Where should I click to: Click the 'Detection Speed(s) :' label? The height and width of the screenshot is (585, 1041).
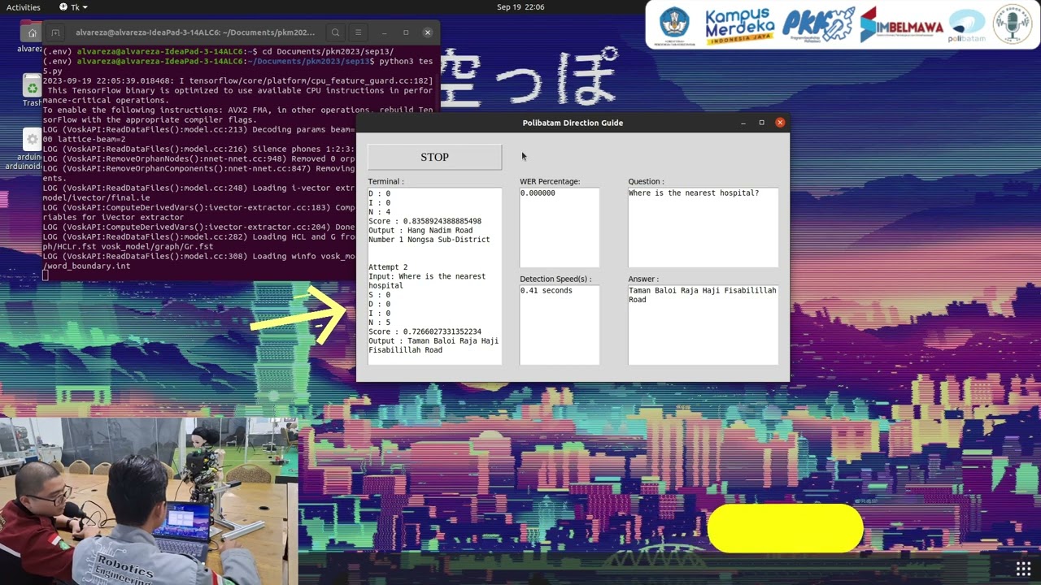pos(555,279)
